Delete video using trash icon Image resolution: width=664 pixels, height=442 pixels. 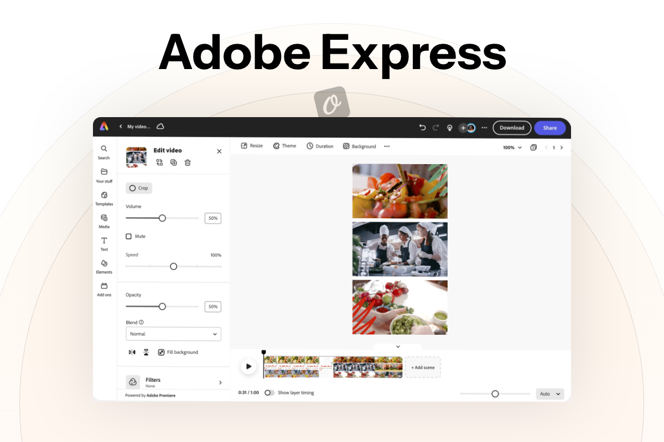pyautogui.click(x=188, y=162)
